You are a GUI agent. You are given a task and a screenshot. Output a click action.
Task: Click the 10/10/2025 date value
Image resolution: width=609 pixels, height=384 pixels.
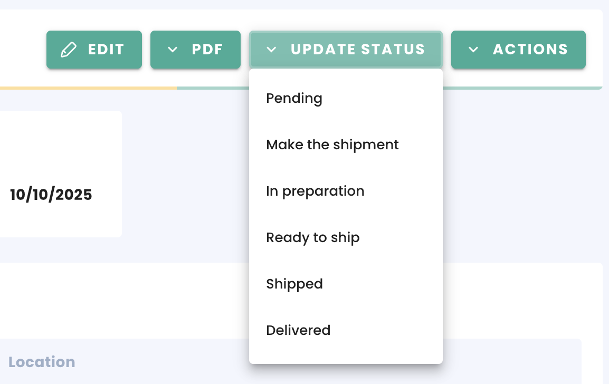point(51,195)
